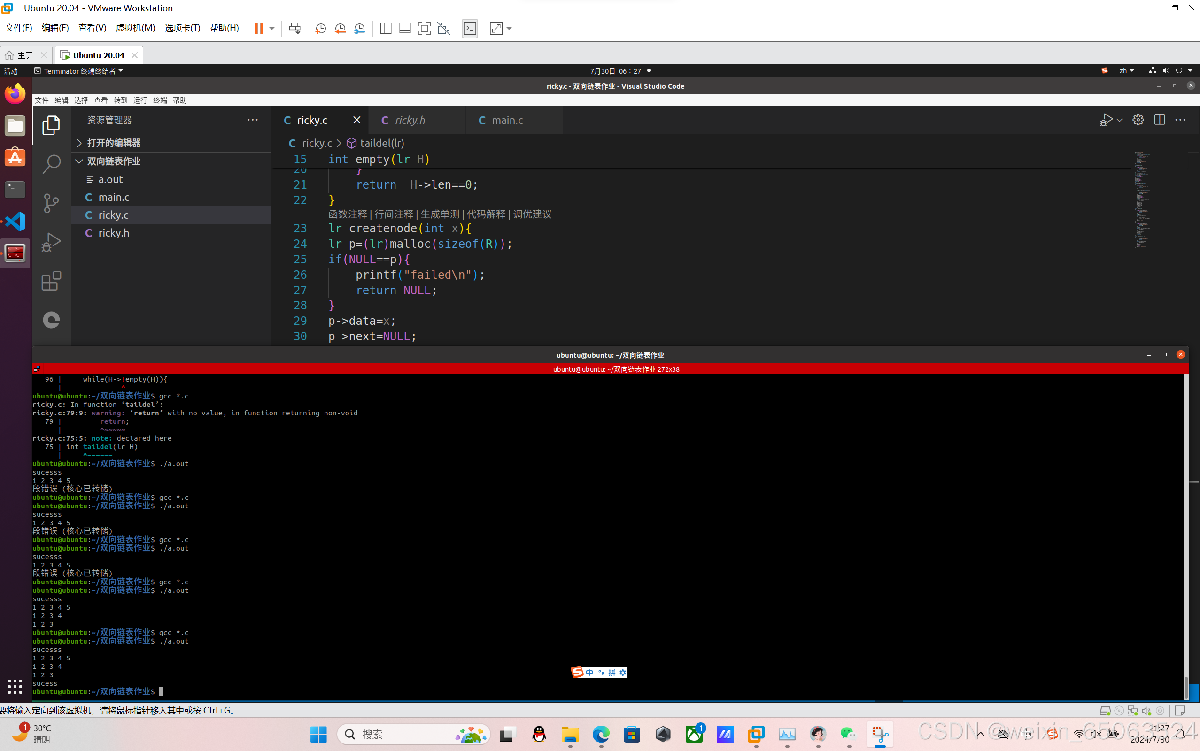Click the editor settings gear icon
Screen dimensions: 1200x751
click(x=1138, y=120)
